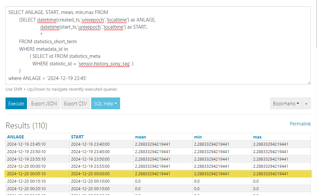Click the resize handle of the SQL editor
Screen dimensions: 317x195
coord(309,83)
